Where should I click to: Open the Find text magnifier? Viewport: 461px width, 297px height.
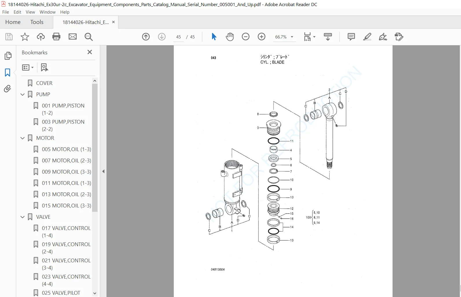[89, 37]
